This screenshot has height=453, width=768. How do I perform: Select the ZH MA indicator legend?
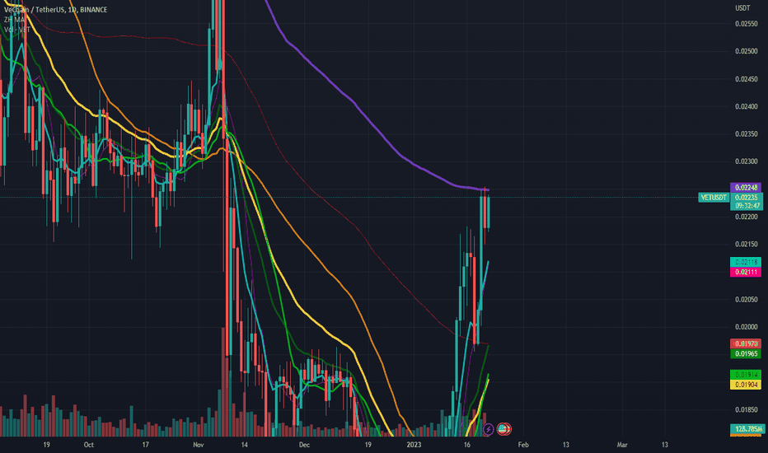click(14, 20)
